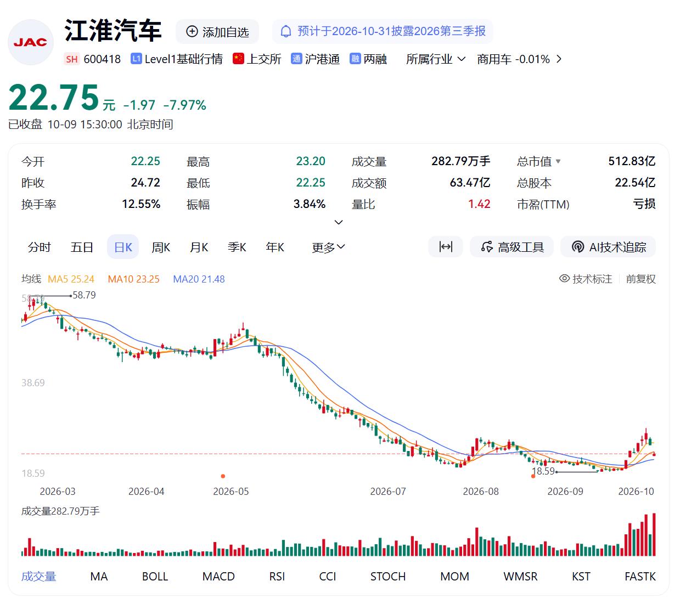Select the RSI indicator tab
Viewport: 680px width, 598px height.
pos(277,577)
